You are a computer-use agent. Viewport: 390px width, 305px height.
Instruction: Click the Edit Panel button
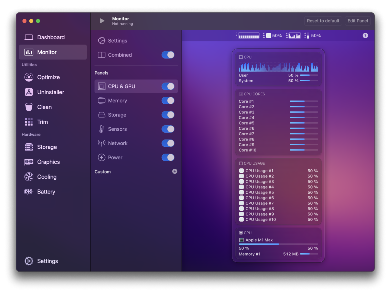[358, 21]
